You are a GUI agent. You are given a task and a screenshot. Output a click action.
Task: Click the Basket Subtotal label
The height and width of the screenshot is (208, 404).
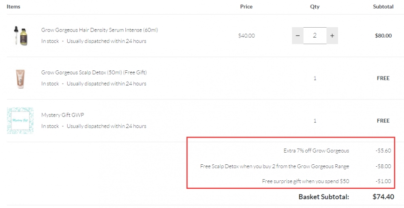pos(324,197)
